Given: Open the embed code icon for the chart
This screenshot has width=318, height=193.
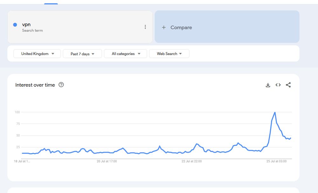Looking at the screenshot, I should click(278, 85).
